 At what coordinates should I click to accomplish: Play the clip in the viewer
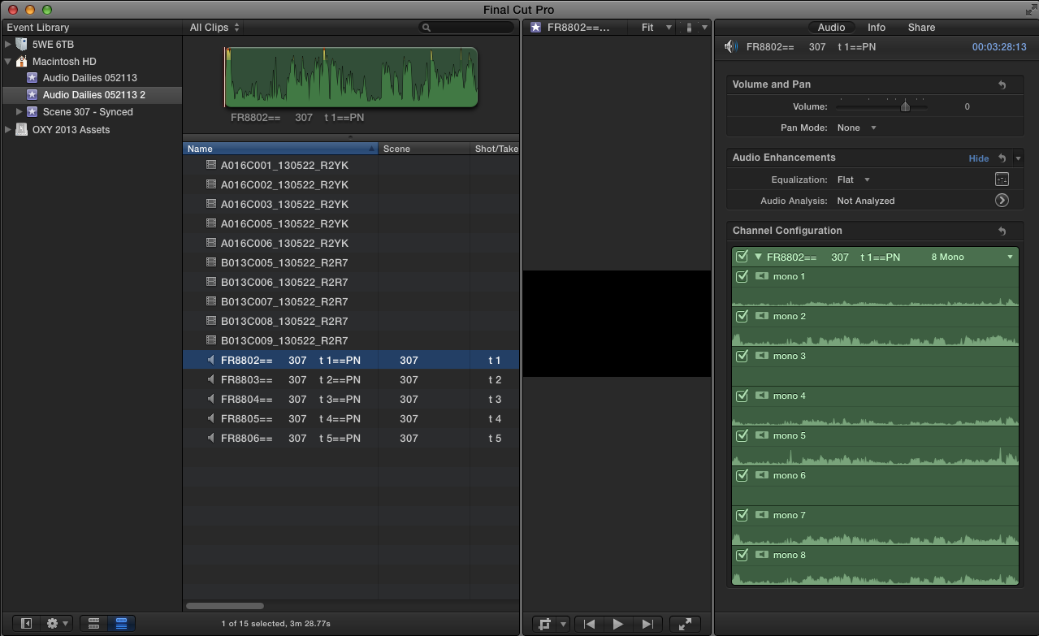click(x=617, y=624)
